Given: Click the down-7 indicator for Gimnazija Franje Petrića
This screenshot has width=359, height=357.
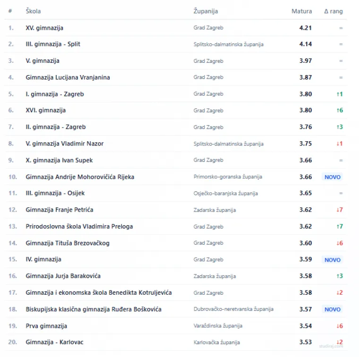Looking at the screenshot, I should (339, 210).
